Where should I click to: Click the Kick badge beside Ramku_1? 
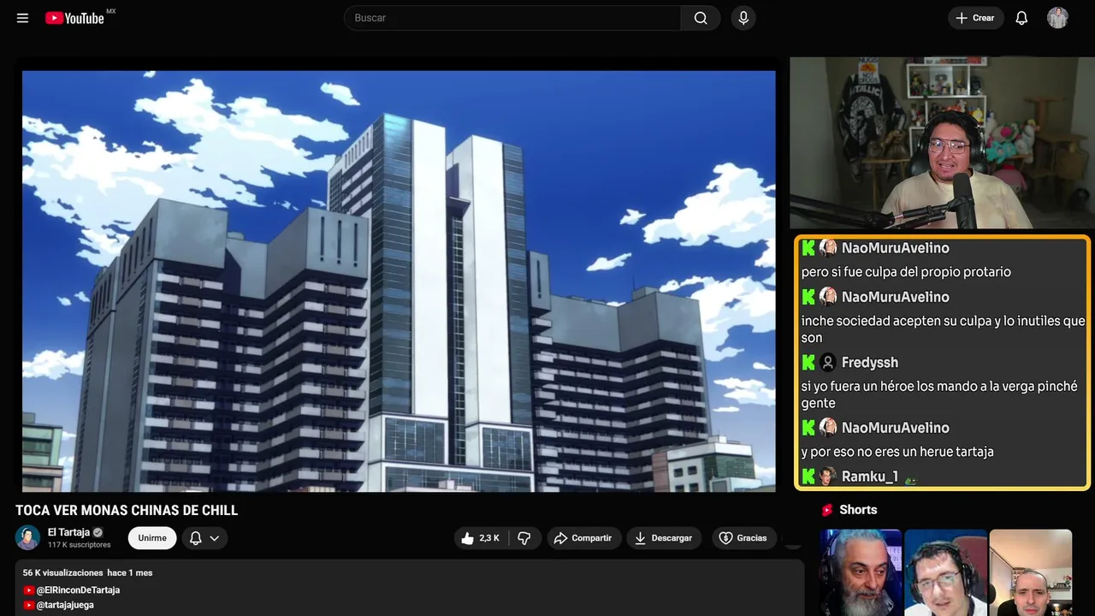pyautogui.click(x=808, y=477)
